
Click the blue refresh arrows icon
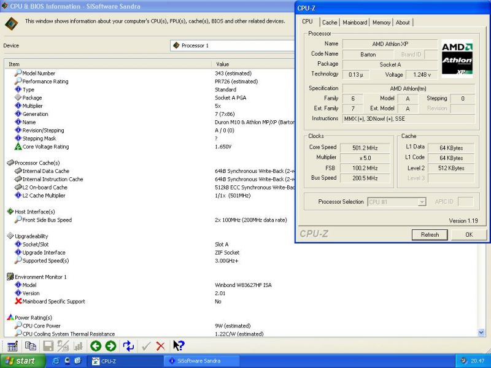point(128,346)
